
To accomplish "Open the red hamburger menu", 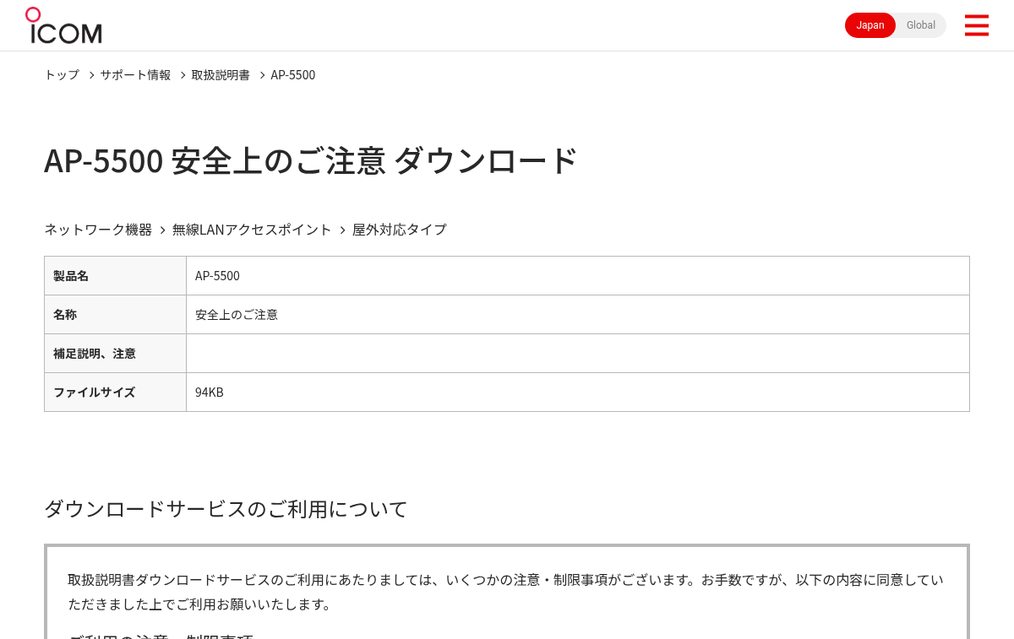I will point(976,25).
